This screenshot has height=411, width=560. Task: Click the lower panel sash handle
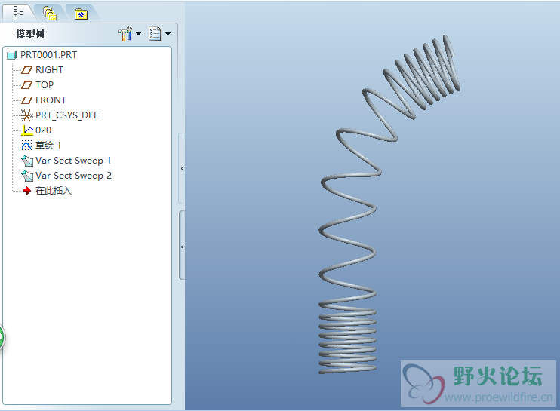182,247
